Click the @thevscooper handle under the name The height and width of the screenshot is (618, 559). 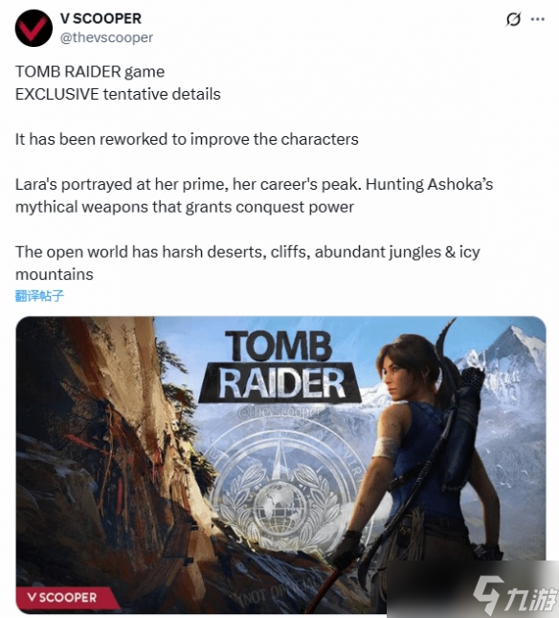[x=106, y=37]
